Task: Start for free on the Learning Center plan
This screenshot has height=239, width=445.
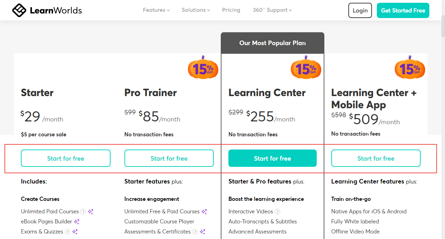Action: [272, 158]
